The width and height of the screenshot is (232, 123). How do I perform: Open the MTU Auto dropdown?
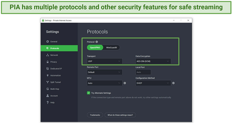pos(104,83)
